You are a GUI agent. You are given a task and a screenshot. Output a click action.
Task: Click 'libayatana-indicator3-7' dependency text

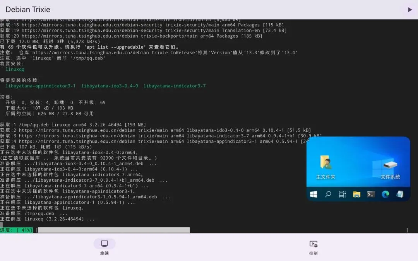[175, 86]
